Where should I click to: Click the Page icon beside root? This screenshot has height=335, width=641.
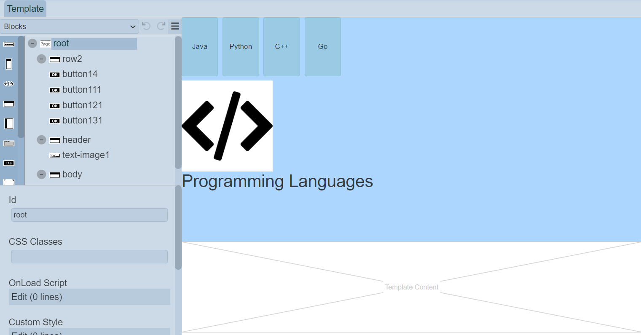(x=46, y=44)
